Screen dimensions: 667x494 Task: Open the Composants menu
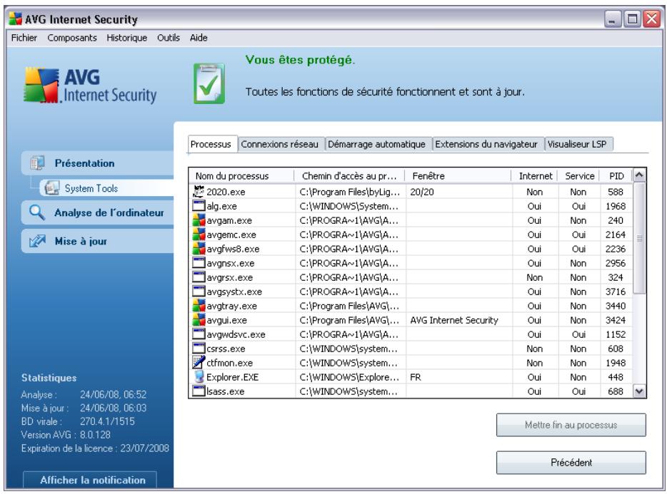(x=72, y=38)
